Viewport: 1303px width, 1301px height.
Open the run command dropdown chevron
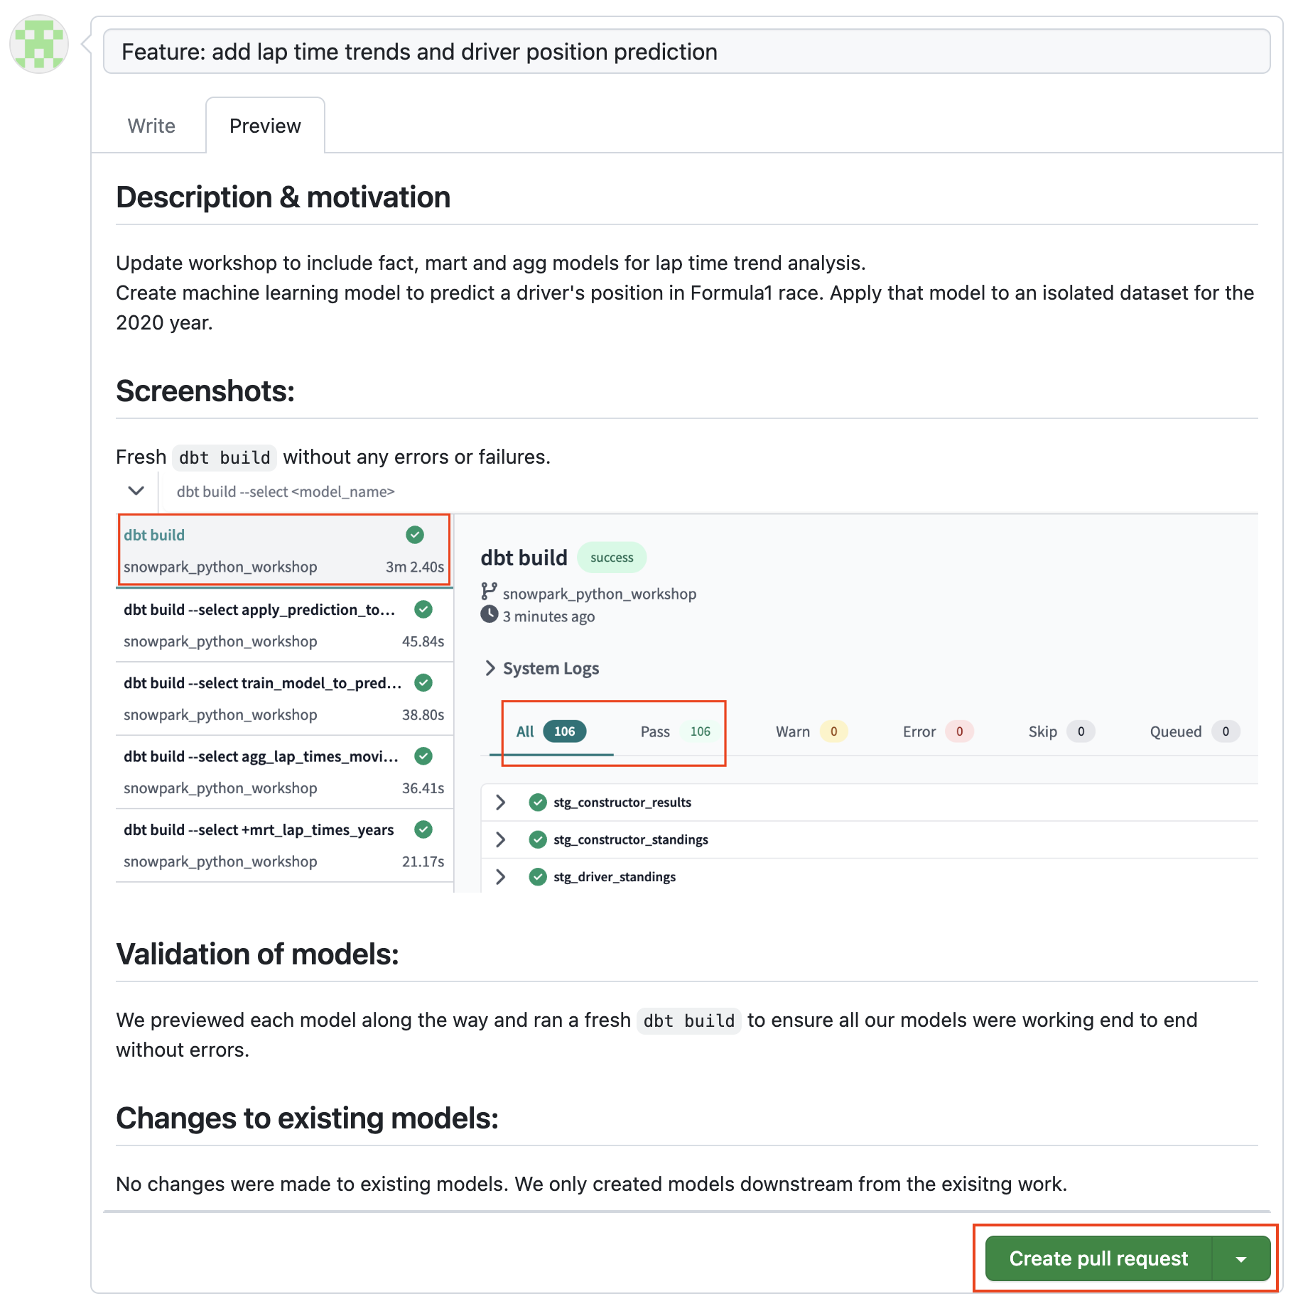(x=135, y=491)
